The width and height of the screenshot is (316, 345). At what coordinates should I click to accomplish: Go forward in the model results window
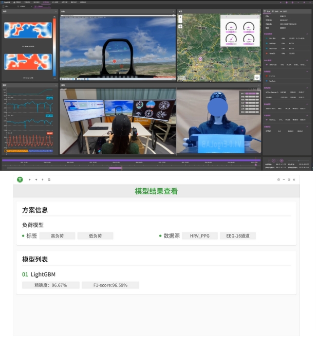36,179
